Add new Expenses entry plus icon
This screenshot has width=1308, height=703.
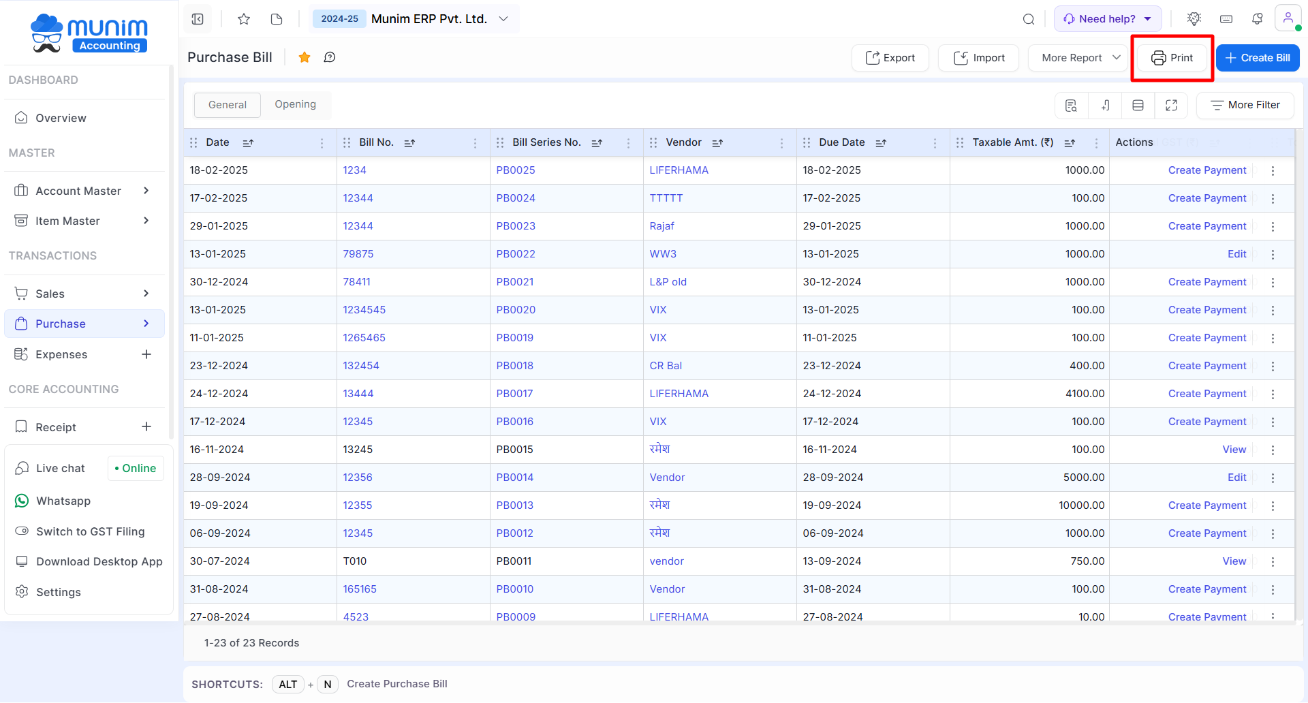[146, 354]
